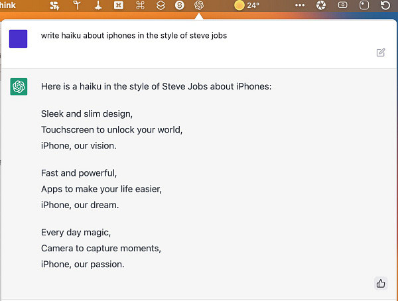The image size is (398, 301).
Task: Open the stacked layers menu bar icon
Action: click(161, 5)
